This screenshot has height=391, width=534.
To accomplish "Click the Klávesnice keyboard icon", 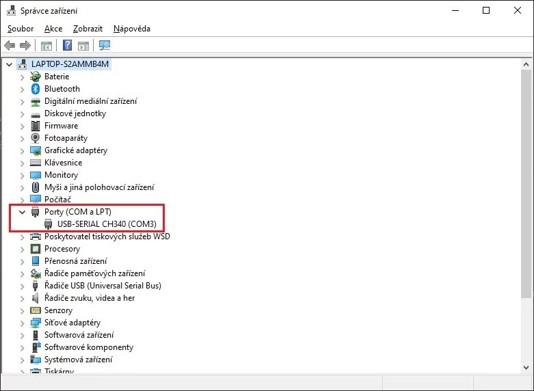I will (x=36, y=163).
